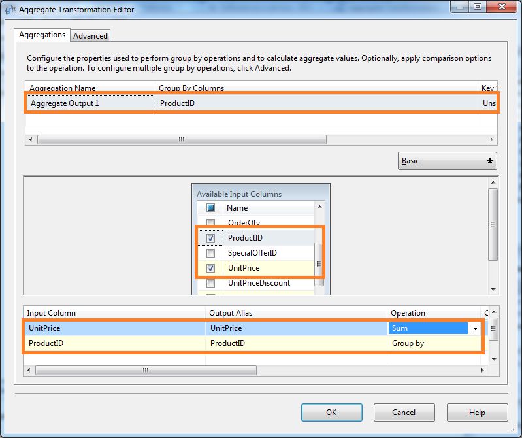Click the OK button
The image size is (522, 438).
[332, 413]
